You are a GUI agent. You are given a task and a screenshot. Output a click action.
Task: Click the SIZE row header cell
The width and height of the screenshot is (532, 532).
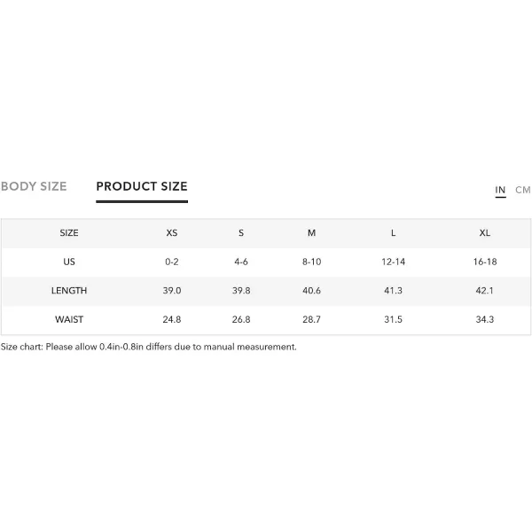[x=69, y=232]
